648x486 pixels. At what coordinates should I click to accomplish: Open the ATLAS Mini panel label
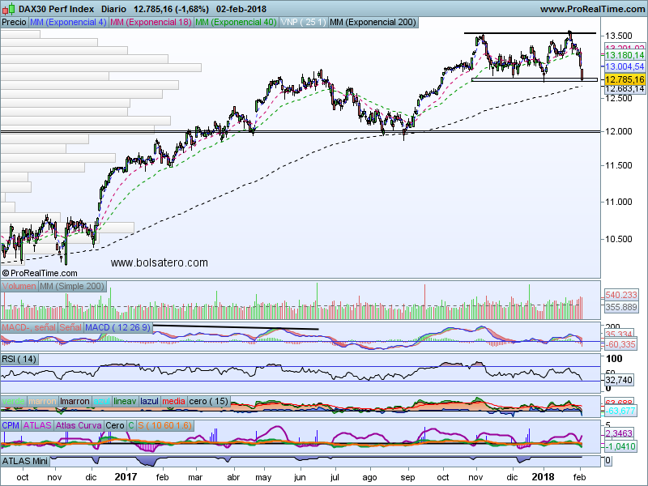point(25,461)
